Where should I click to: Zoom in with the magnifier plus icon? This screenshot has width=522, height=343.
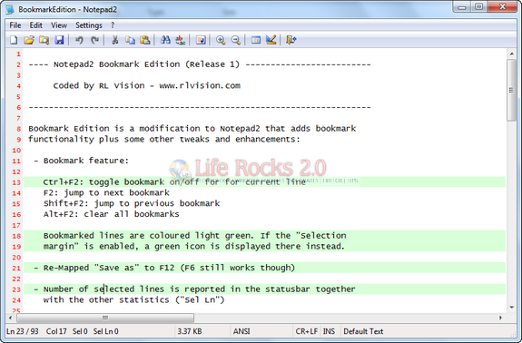(221, 40)
